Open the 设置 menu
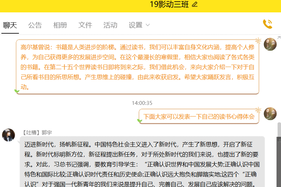 click(136, 25)
